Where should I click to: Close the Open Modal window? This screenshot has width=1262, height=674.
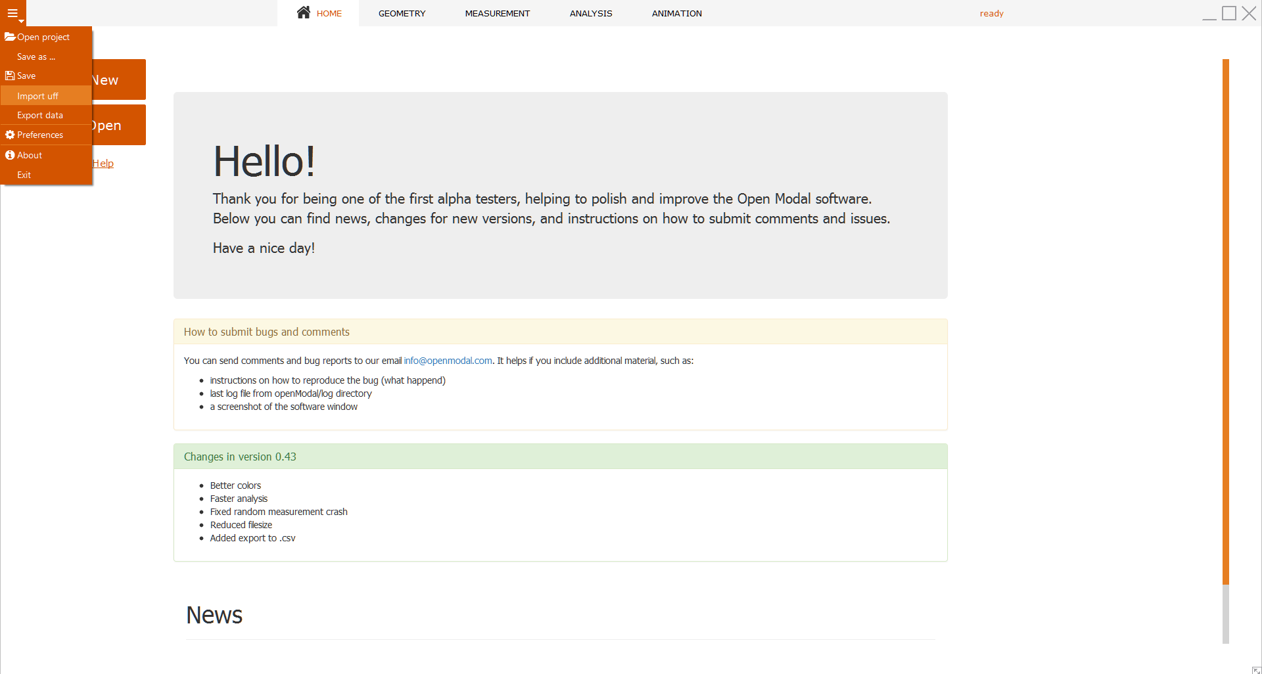(x=1249, y=13)
